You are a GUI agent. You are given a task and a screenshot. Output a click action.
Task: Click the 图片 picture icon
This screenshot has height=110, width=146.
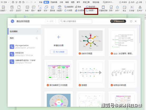[x=34, y=7]
